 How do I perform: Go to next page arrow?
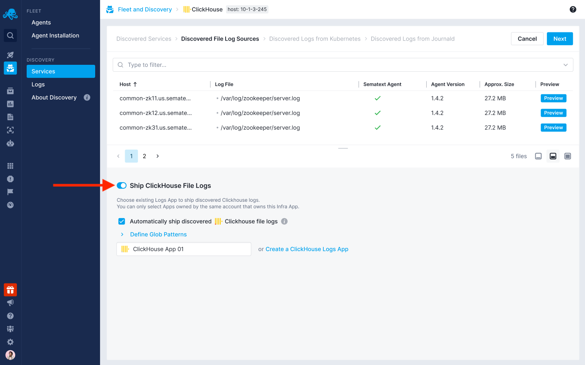(158, 156)
